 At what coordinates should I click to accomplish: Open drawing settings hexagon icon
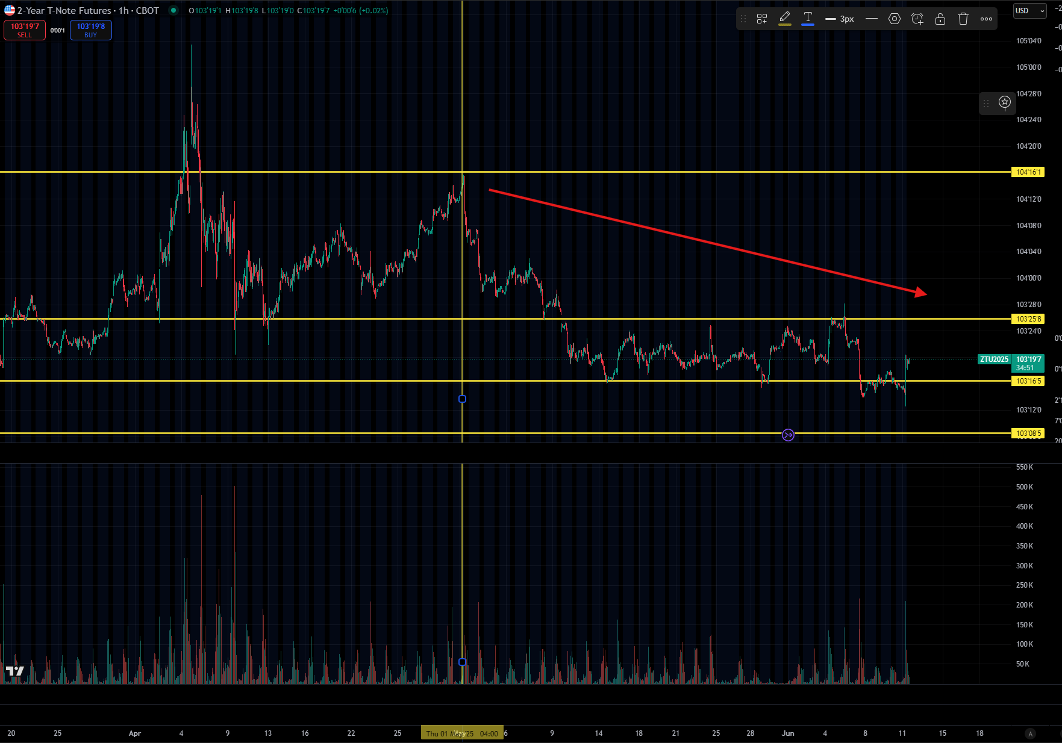coord(895,19)
